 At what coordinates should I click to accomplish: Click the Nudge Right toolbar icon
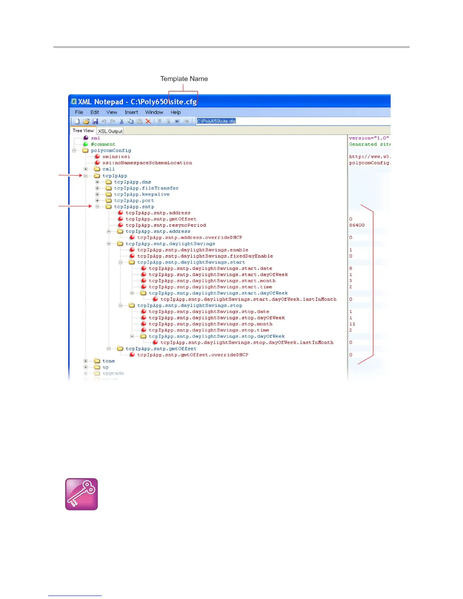point(186,121)
